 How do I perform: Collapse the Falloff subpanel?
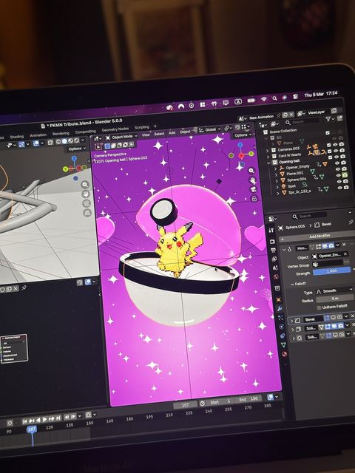click(292, 284)
